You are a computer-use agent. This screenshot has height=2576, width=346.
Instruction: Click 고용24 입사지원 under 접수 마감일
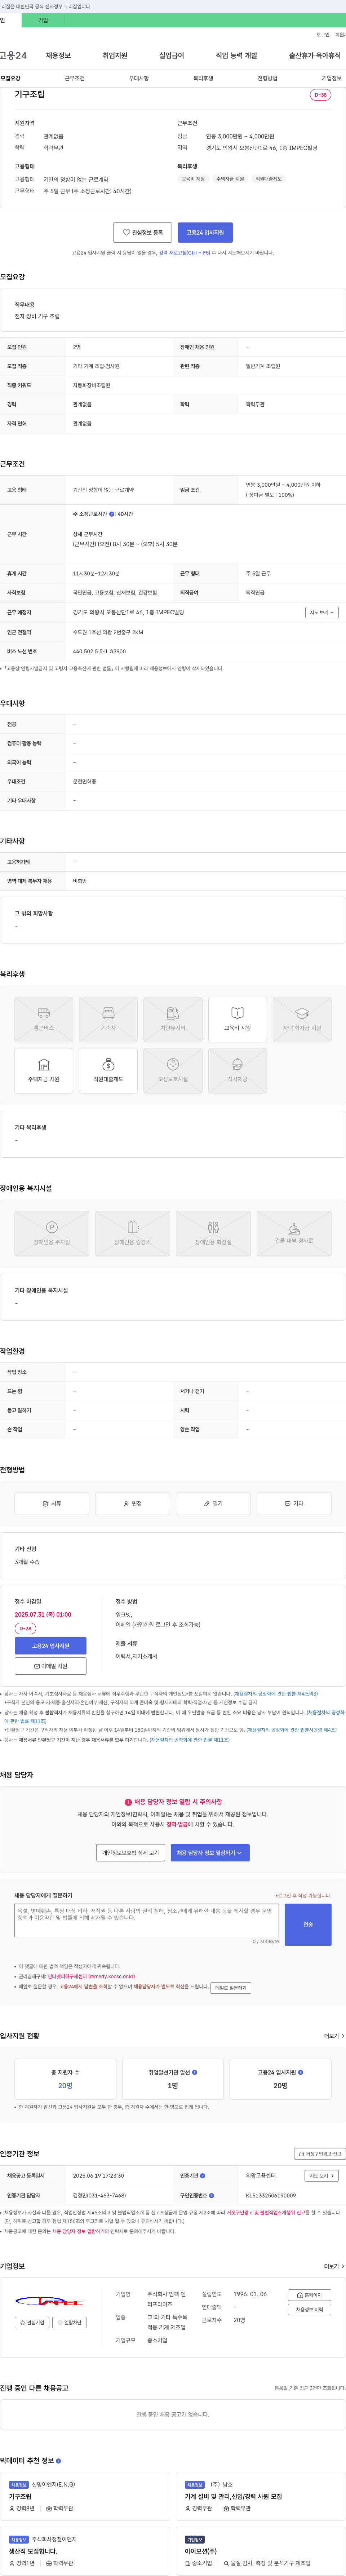50,1646
